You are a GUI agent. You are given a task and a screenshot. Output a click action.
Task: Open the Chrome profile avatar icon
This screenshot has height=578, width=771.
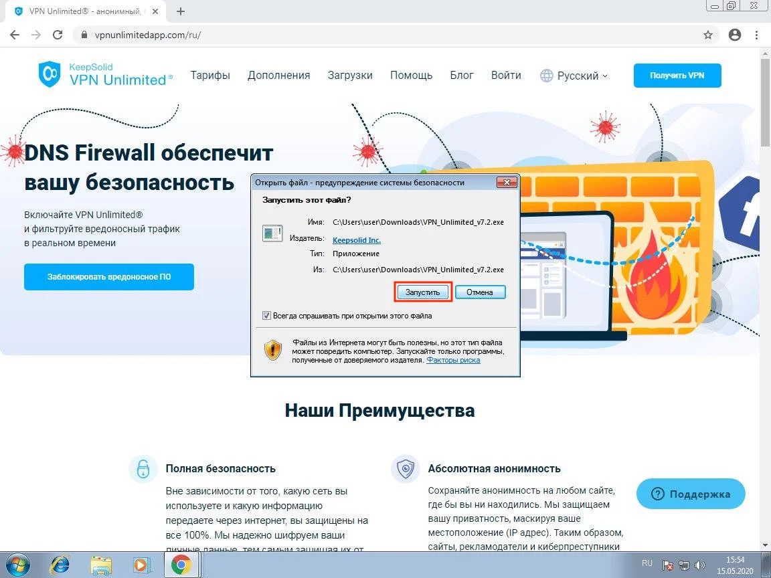[735, 35]
